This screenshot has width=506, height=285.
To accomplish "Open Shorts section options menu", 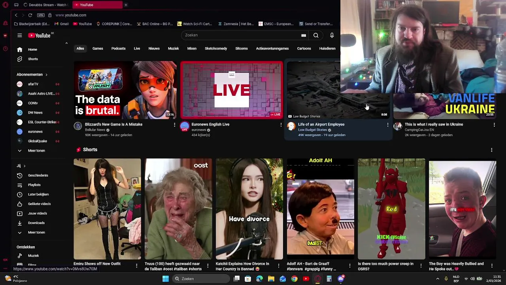I will 491,150.
